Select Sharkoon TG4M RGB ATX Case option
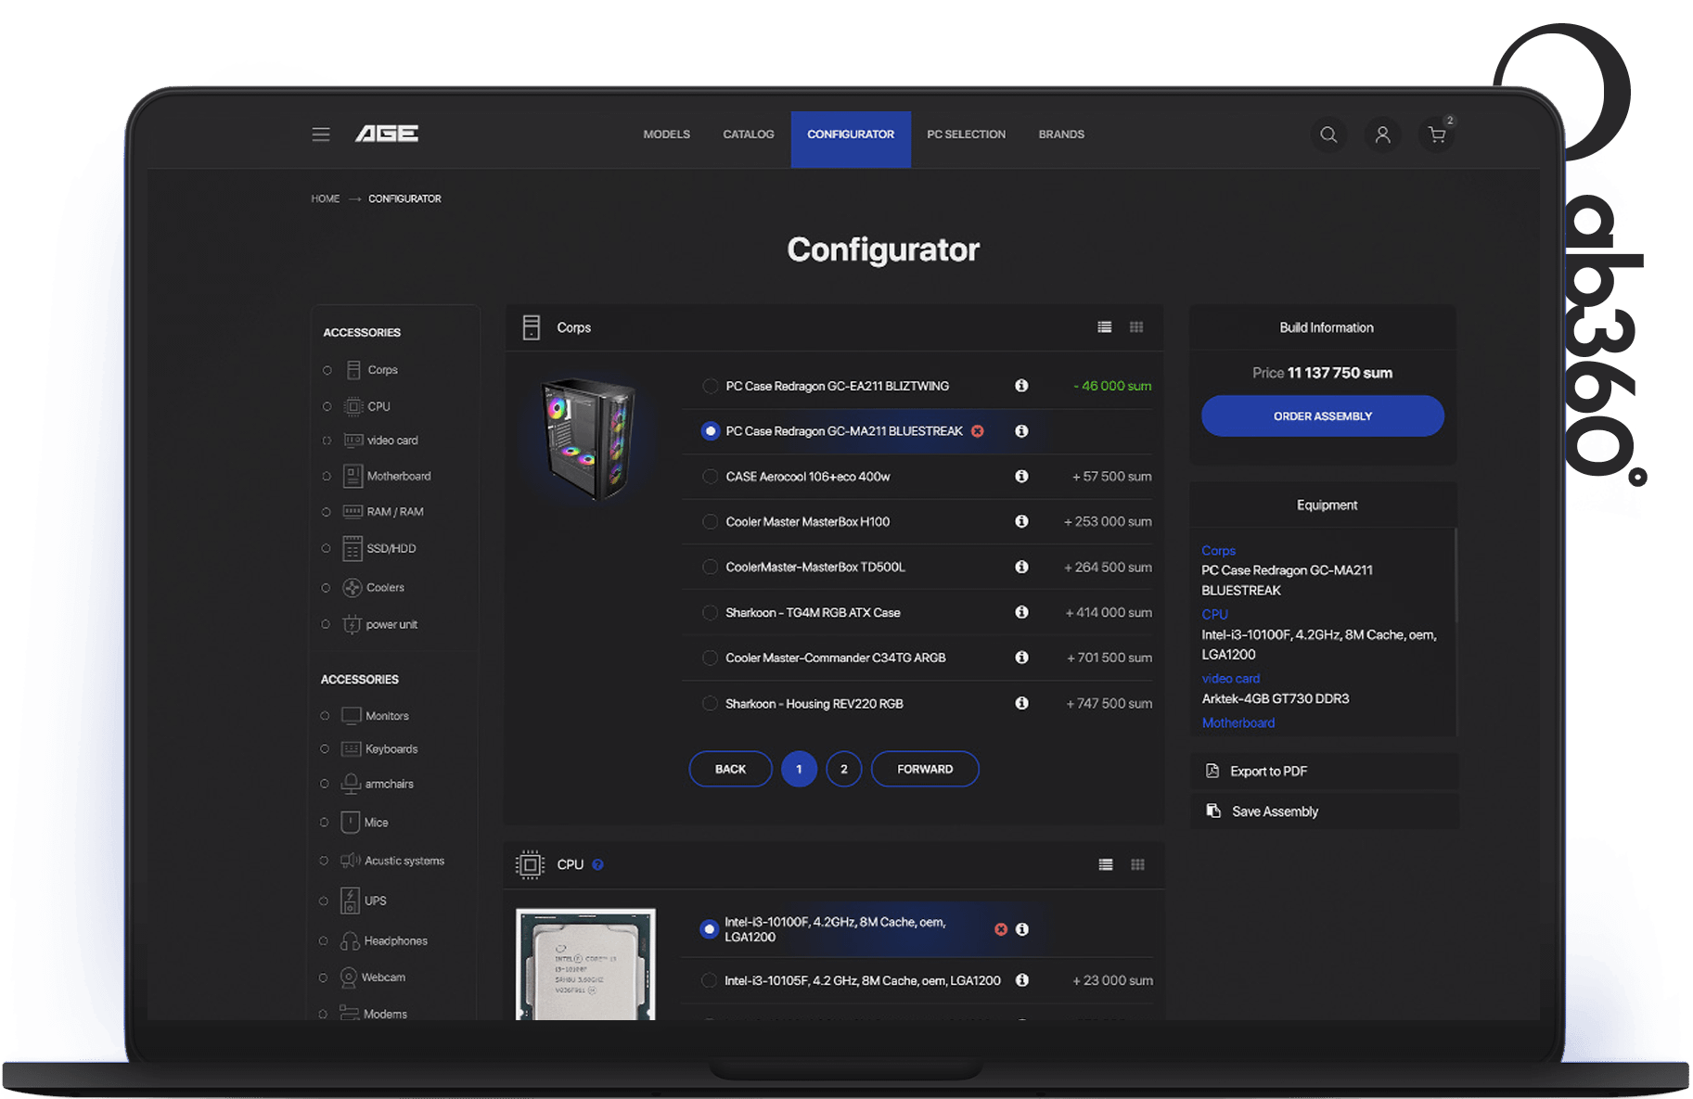This screenshot has height=1099, width=1693. (710, 612)
